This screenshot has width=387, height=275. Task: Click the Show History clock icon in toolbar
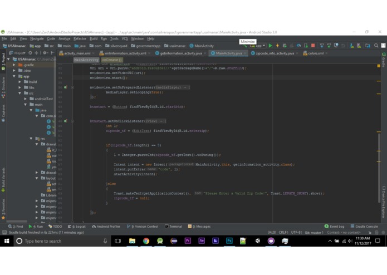tap(336, 46)
